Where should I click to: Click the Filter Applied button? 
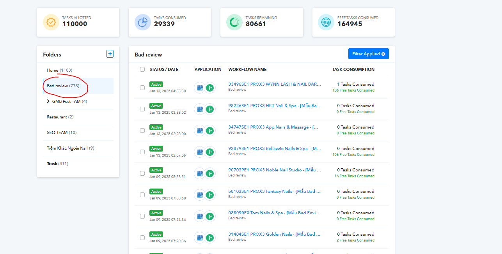point(368,54)
